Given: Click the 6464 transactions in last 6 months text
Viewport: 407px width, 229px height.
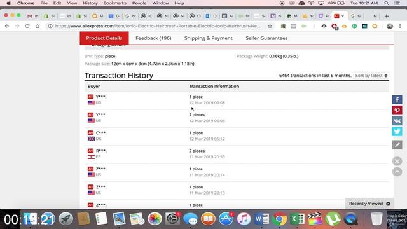Looking at the screenshot, I should [315, 76].
